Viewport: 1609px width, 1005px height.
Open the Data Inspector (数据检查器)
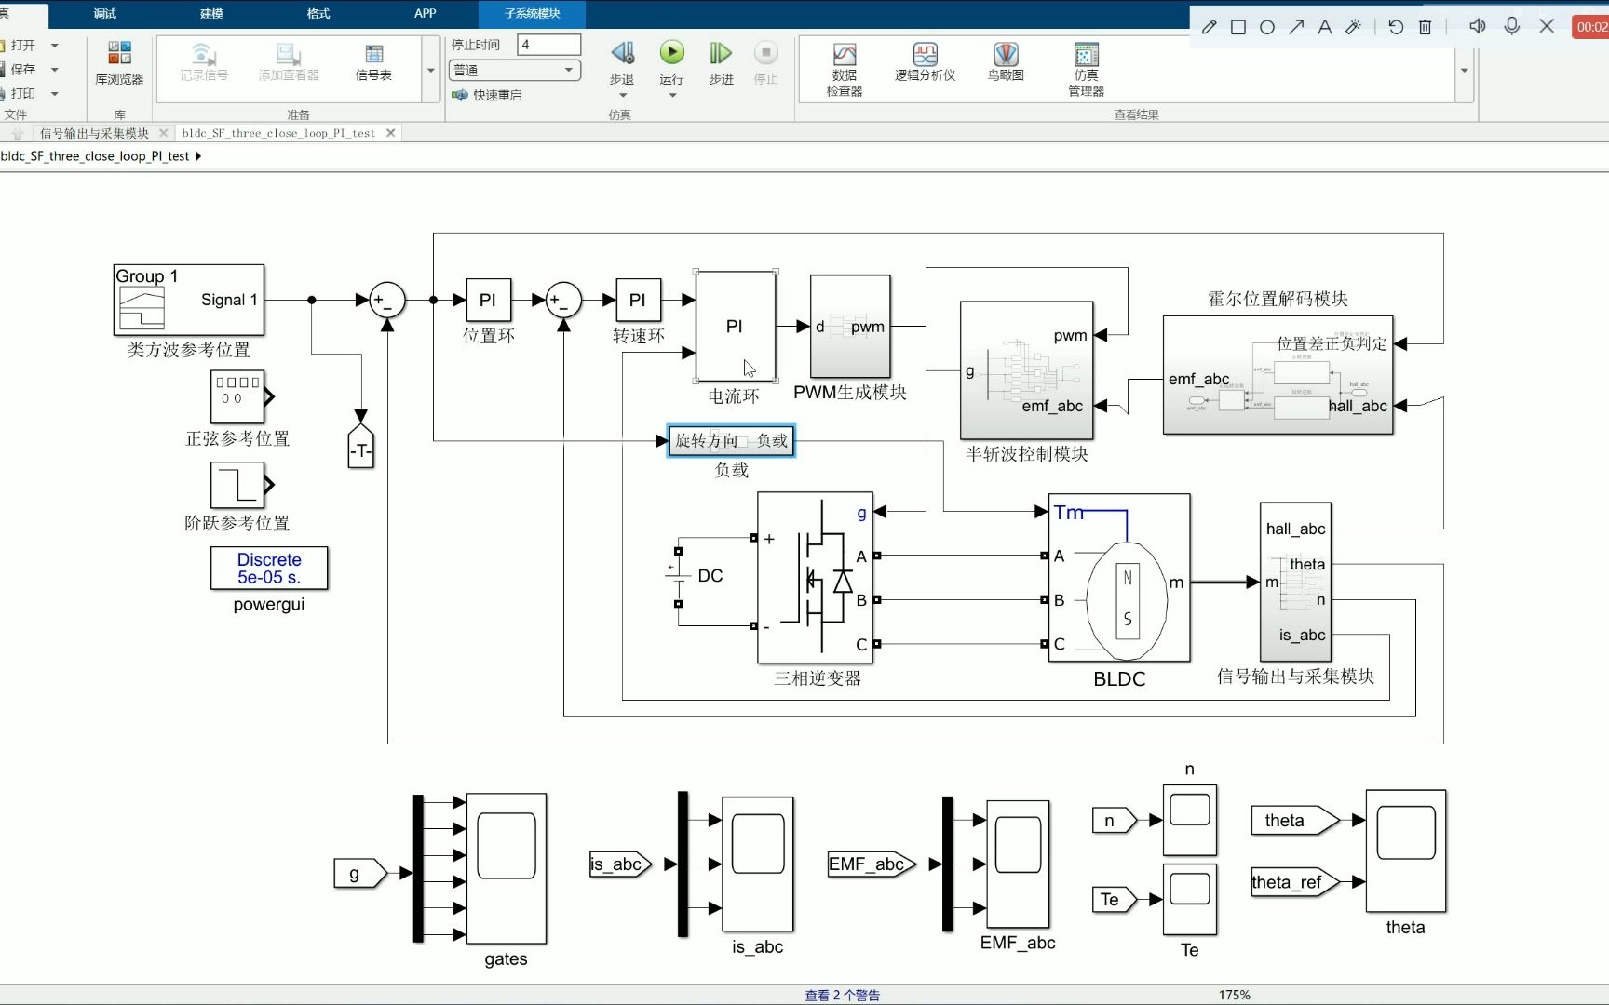click(845, 70)
